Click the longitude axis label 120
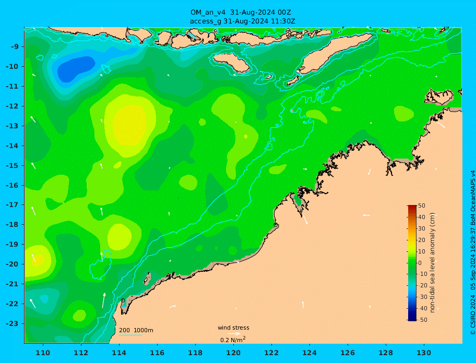Screen dimensions: 476x363 [x=233, y=353]
